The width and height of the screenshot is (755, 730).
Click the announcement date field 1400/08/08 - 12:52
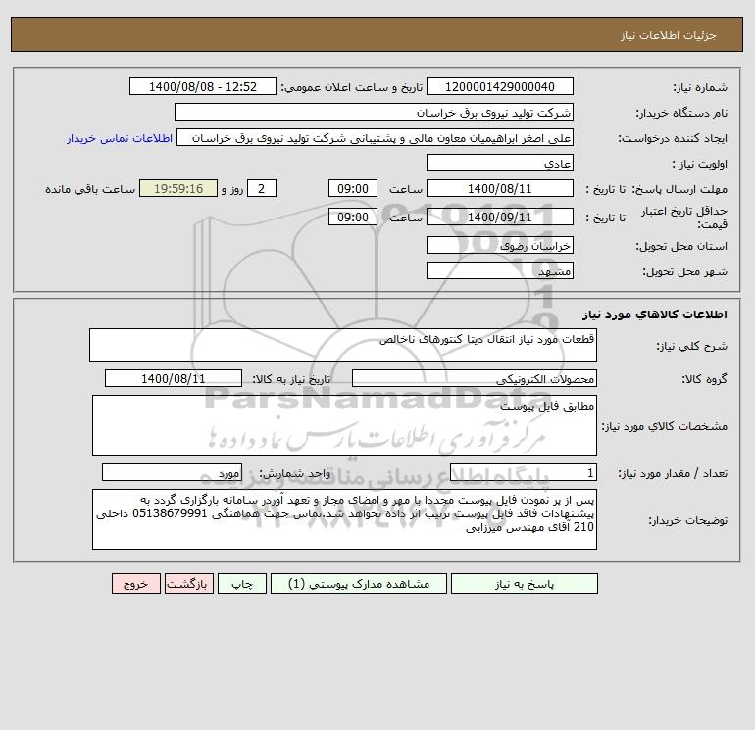tap(203, 86)
